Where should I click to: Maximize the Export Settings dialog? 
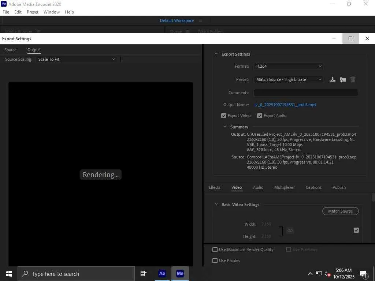pos(350,38)
